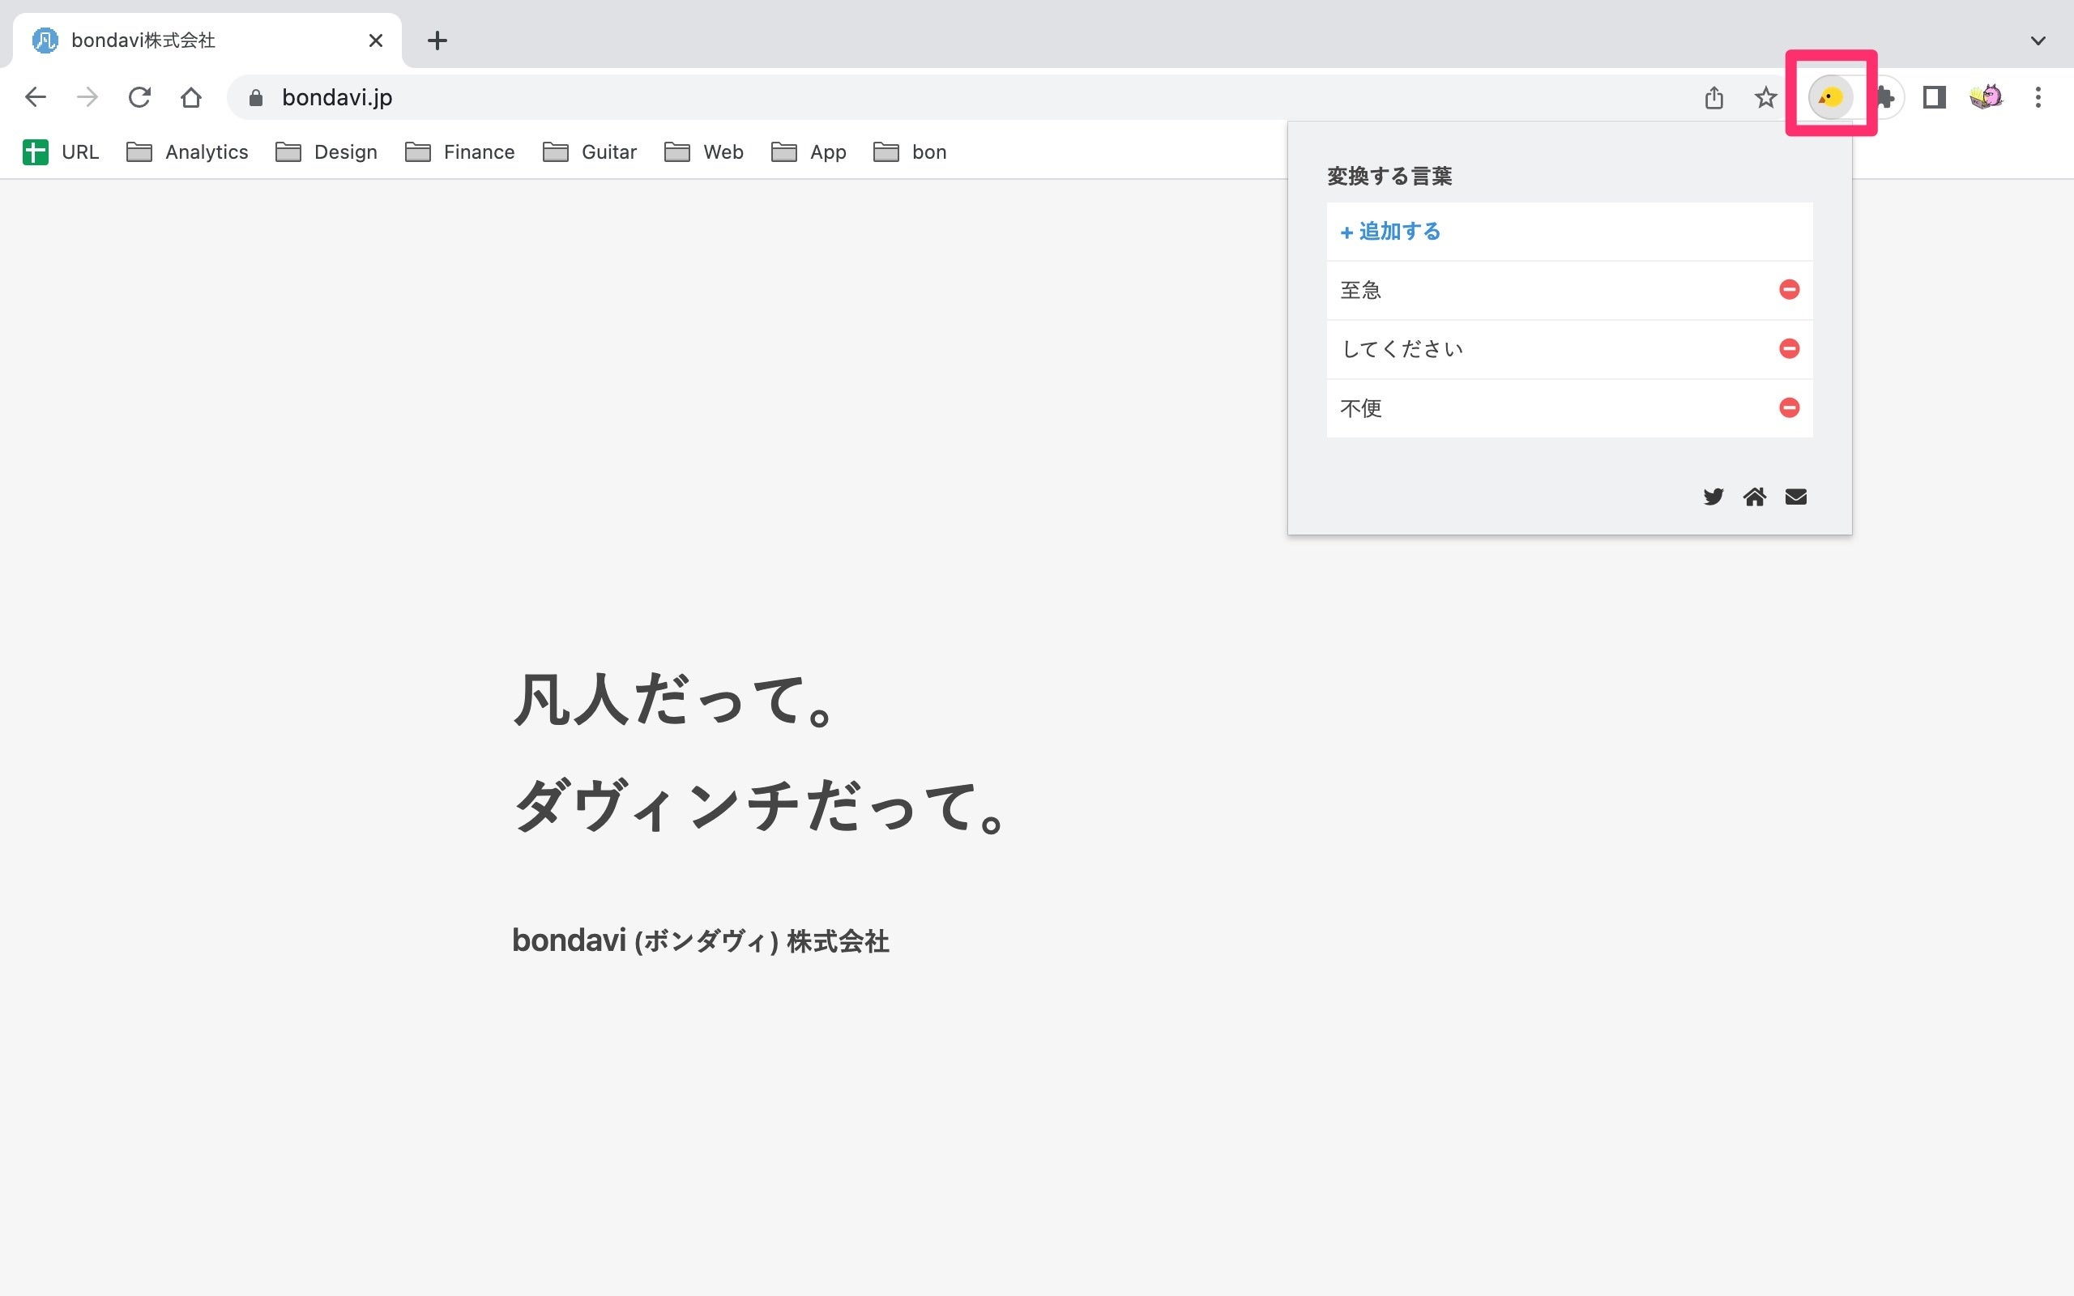Click the Twitter icon in popup
The height and width of the screenshot is (1296, 2074).
tap(1713, 497)
